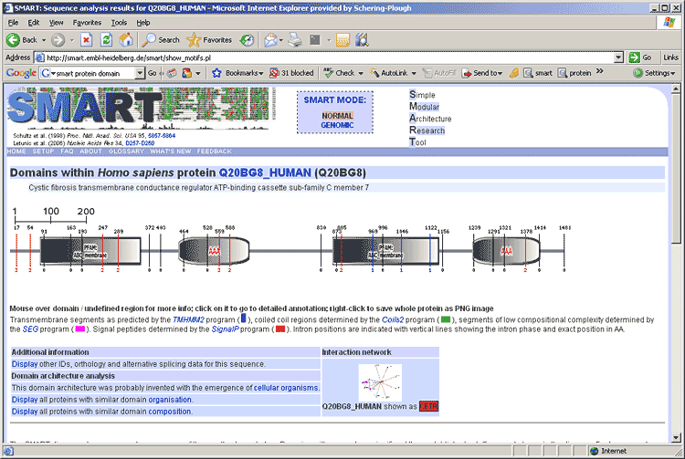Find the word 'protein' on page
Viewport: 685px width, 459px height.
click(x=574, y=73)
